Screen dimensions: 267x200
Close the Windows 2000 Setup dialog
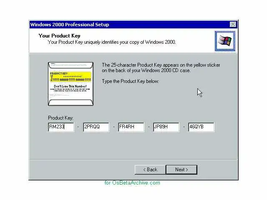click(x=233, y=25)
